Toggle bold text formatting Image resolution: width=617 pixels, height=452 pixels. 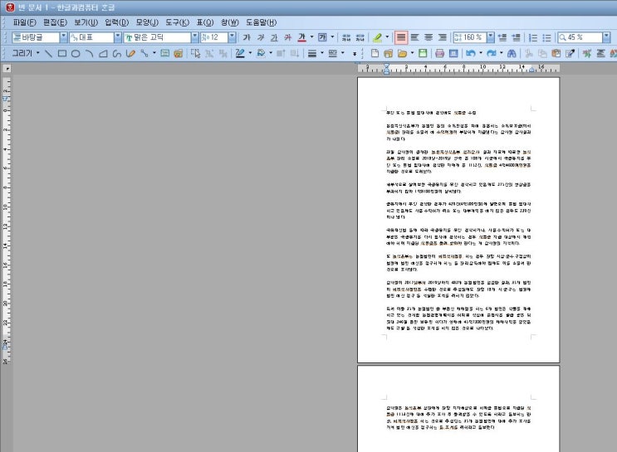coord(247,37)
